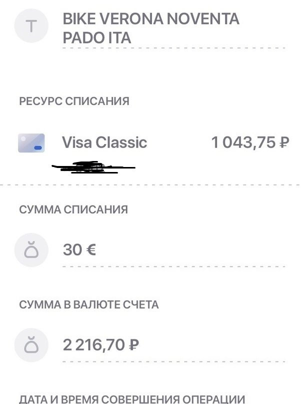Tap the Visa Classic card icon
The image size is (304, 404).
(x=31, y=143)
